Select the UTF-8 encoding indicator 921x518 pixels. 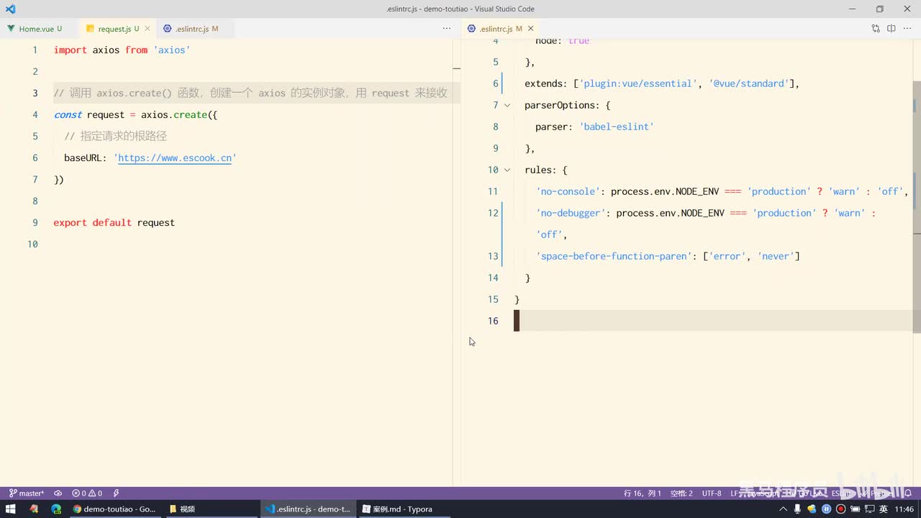[x=712, y=494]
